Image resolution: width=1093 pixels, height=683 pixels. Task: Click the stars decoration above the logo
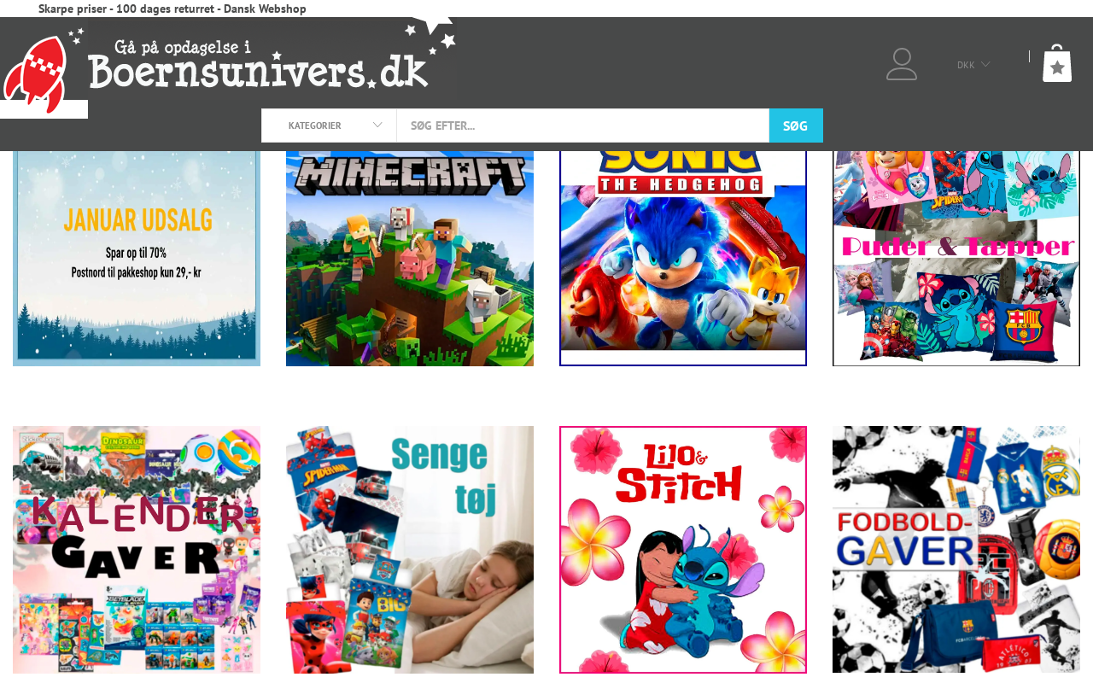coord(432,34)
